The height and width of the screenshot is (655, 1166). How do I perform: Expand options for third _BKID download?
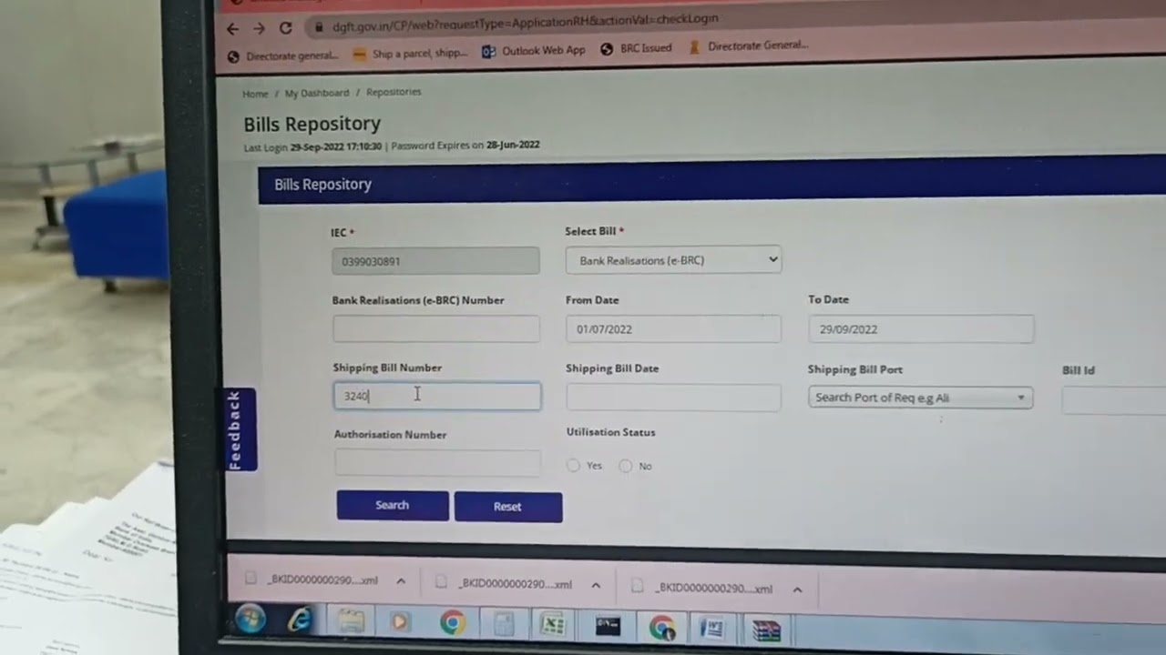pyautogui.click(x=797, y=590)
